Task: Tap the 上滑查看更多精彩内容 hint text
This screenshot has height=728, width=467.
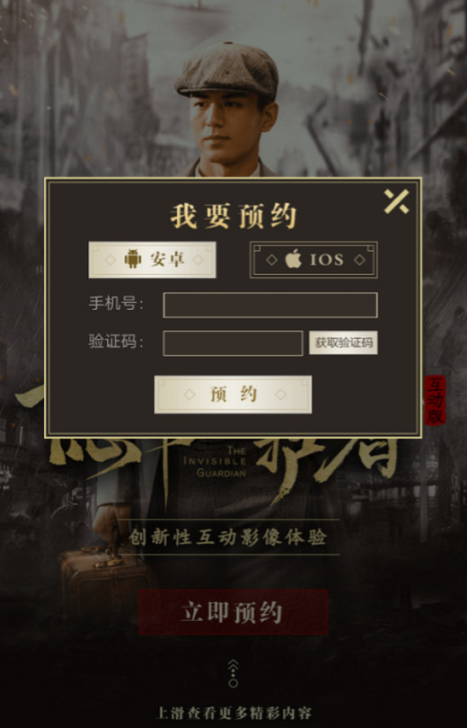Action: 233,713
